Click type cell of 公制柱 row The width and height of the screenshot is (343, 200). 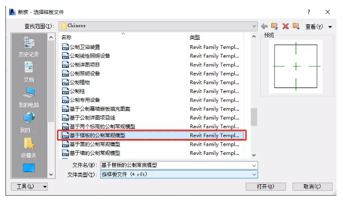point(214,91)
